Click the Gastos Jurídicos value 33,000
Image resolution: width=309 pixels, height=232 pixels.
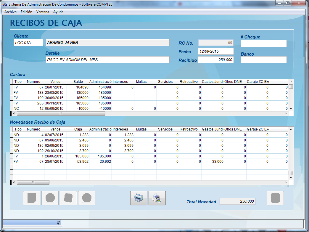[x=213, y=162]
